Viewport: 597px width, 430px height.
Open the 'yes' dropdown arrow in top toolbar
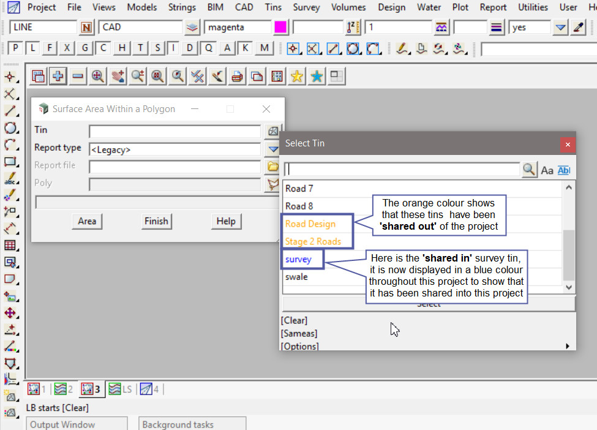coord(560,28)
